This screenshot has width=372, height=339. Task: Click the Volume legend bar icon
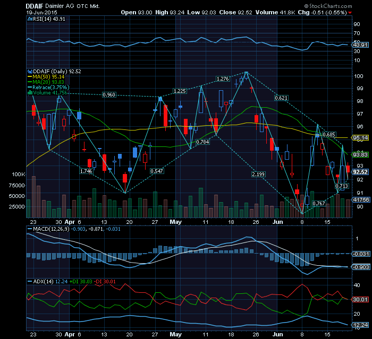(x=30, y=93)
